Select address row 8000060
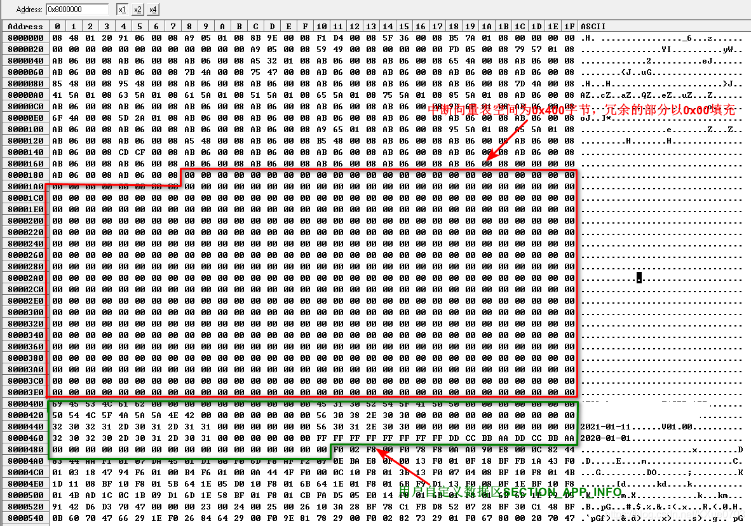The height and width of the screenshot is (526, 751). (25, 72)
